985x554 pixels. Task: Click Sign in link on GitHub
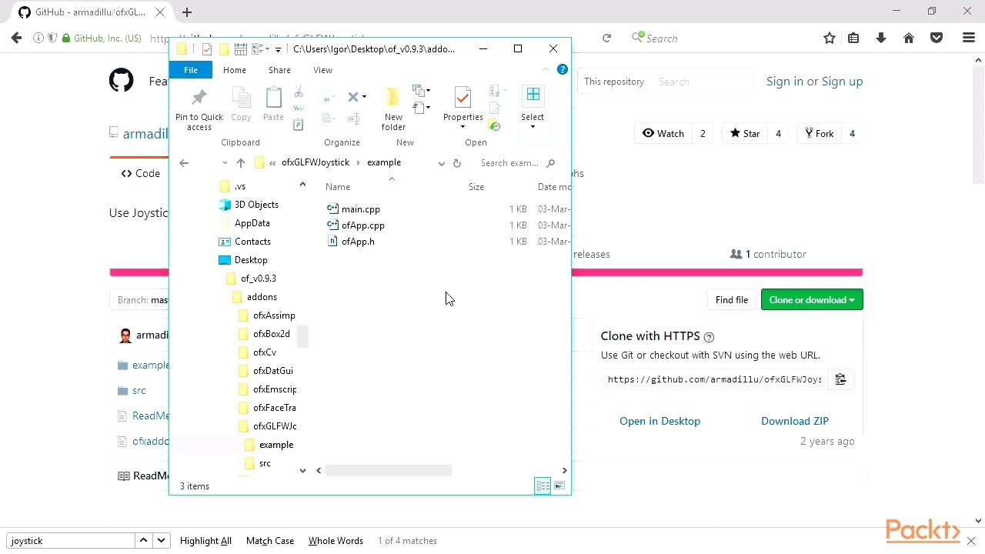pyautogui.click(x=784, y=81)
